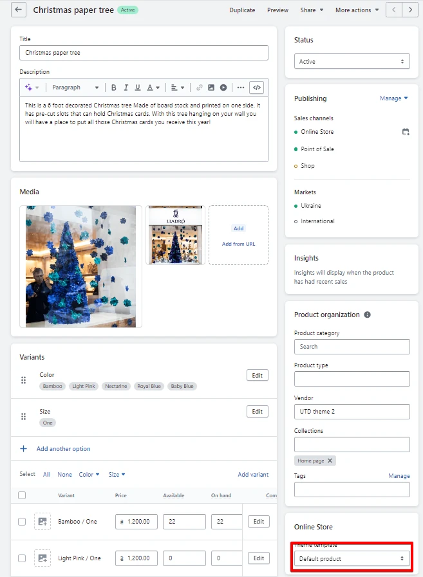
Task: Show HTML code view of description
Action: pos(257,87)
